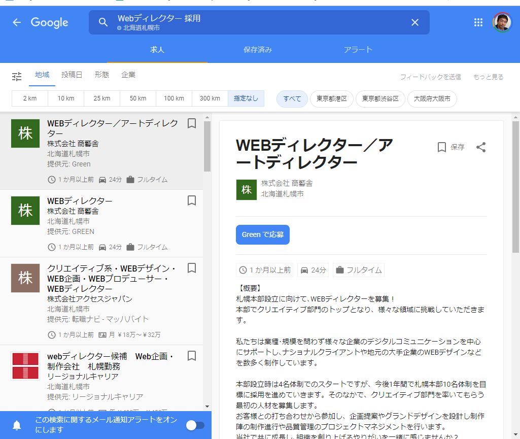Image resolution: width=520 pixels, height=439 pixels.
Task: Open the WEBディレクター/アートディレクター job listing
Action: point(101,151)
